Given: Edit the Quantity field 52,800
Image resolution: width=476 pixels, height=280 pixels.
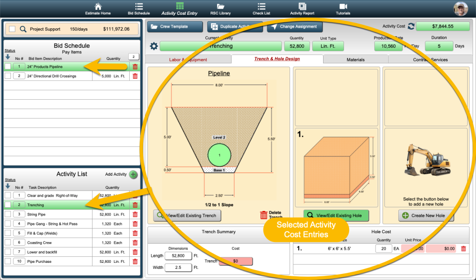Looking at the screenshot, I should [x=297, y=46].
